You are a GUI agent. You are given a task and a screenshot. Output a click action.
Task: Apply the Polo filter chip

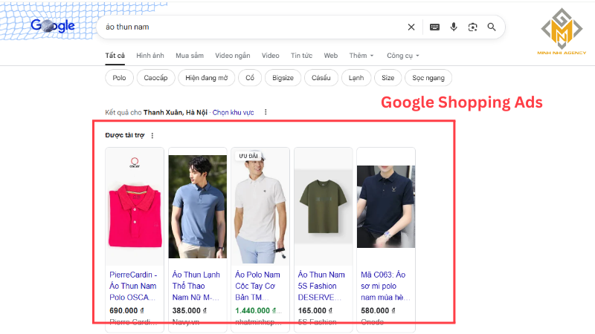coord(119,78)
